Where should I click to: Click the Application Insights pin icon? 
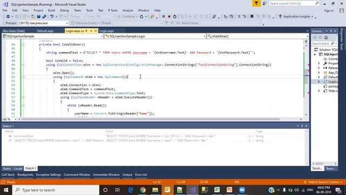(x=280, y=17)
